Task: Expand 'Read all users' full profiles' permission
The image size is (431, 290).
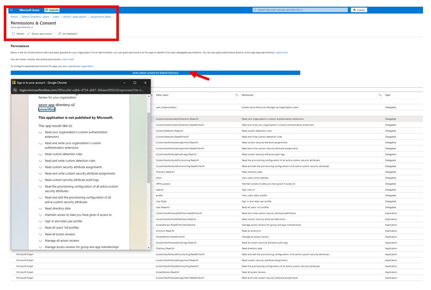Action: click(40, 228)
